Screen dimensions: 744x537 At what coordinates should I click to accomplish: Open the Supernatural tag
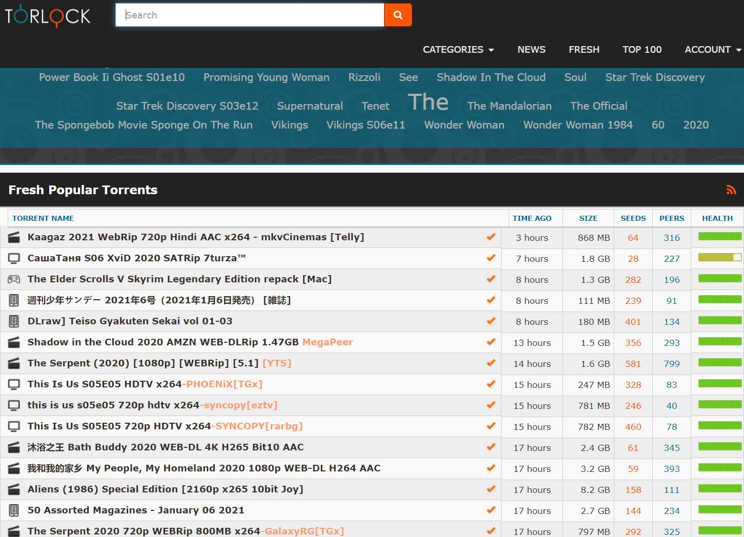[x=310, y=106]
